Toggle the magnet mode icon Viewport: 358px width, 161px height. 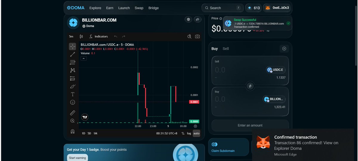click(x=72, y=131)
